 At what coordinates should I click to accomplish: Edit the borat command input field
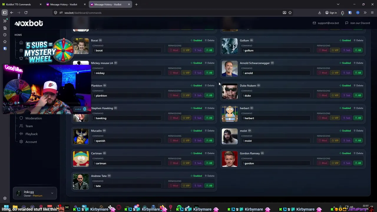(x=127, y=50)
